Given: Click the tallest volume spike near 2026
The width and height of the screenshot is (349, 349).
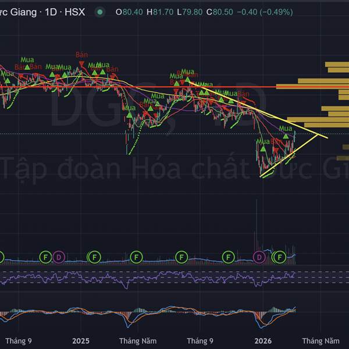Looking at the screenshot, I should 257,232.
